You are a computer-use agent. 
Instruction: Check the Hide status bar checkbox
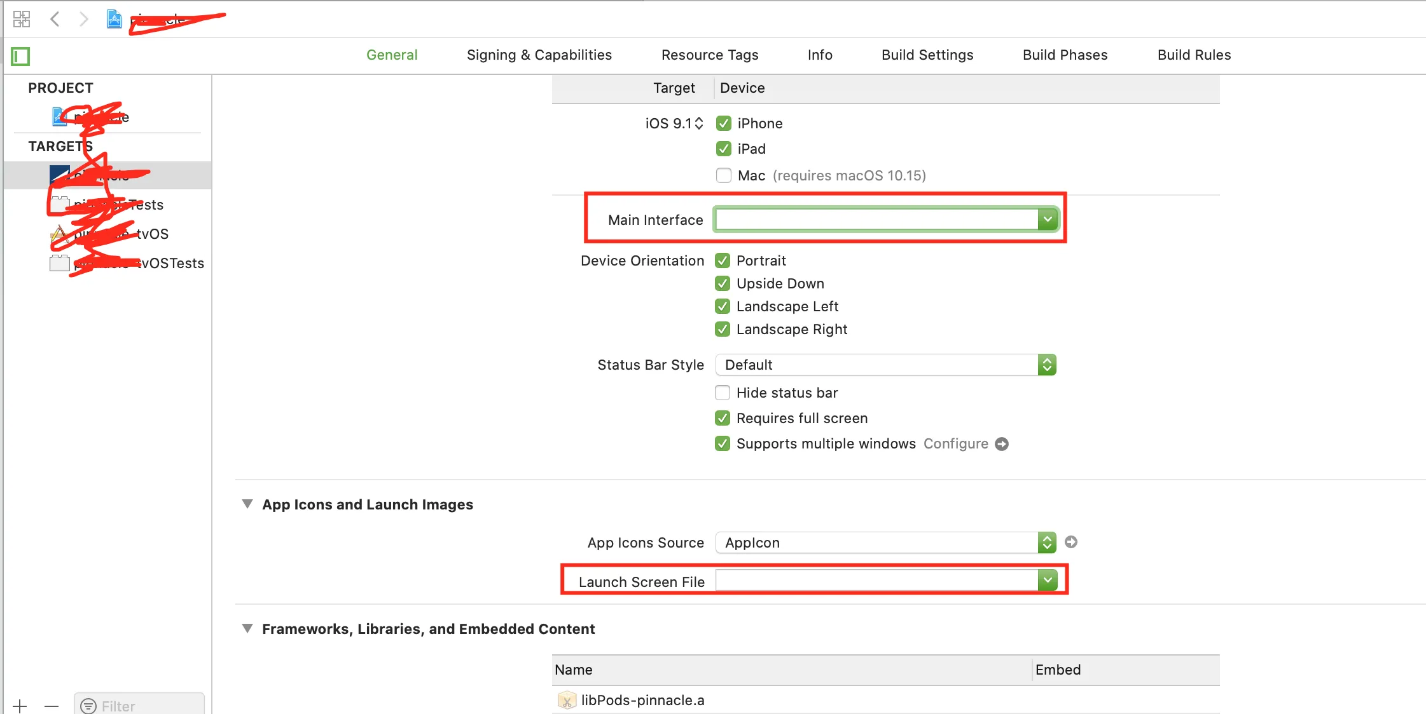pos(723,393)
